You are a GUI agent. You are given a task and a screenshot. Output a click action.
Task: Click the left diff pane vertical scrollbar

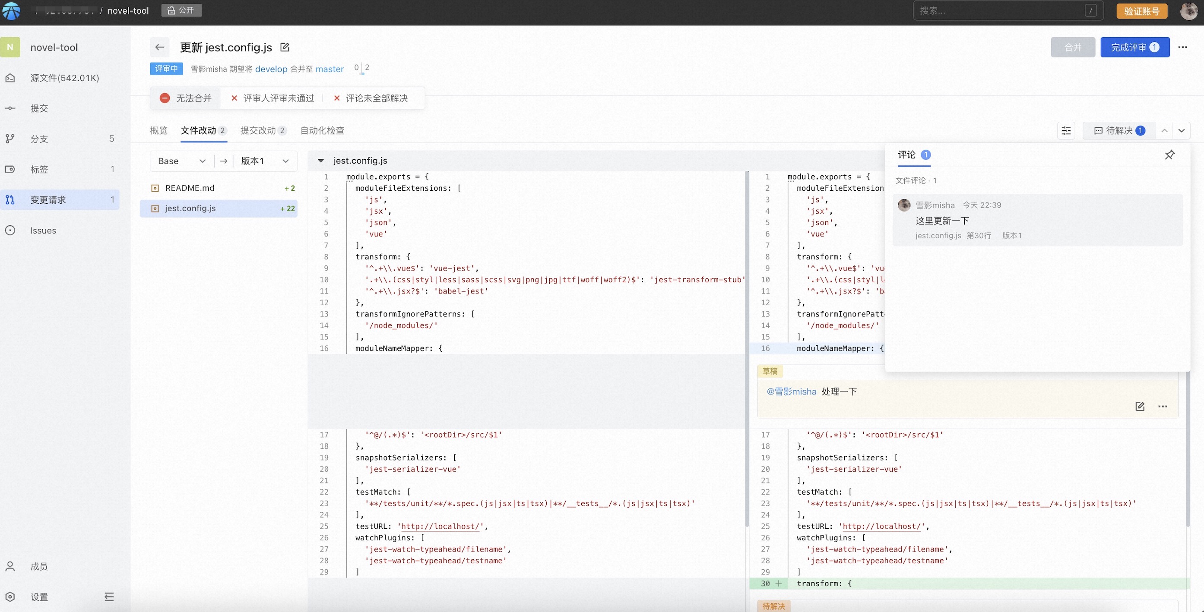(747, 348)
